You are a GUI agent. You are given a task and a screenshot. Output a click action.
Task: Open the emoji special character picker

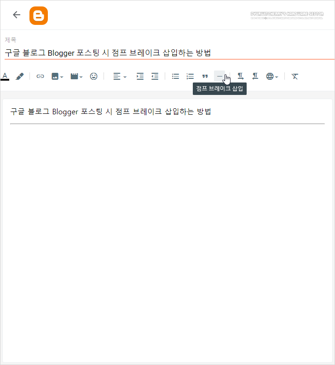coord(94,77)
